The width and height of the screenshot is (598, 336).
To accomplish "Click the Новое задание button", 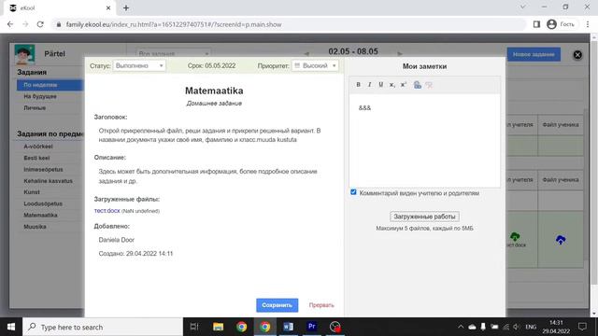I will [x=534, y=54].
